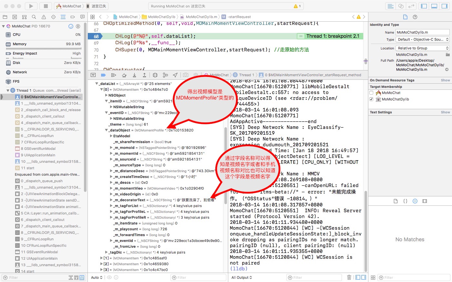Open the Location Relative to Group dropdown

click(423, 48)
